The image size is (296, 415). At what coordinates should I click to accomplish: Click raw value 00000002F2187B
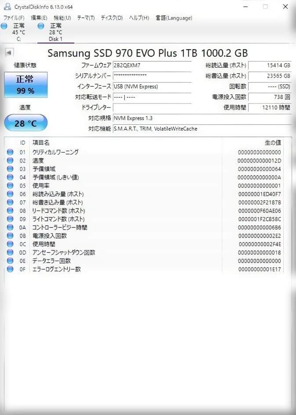[x=260, y=203]
